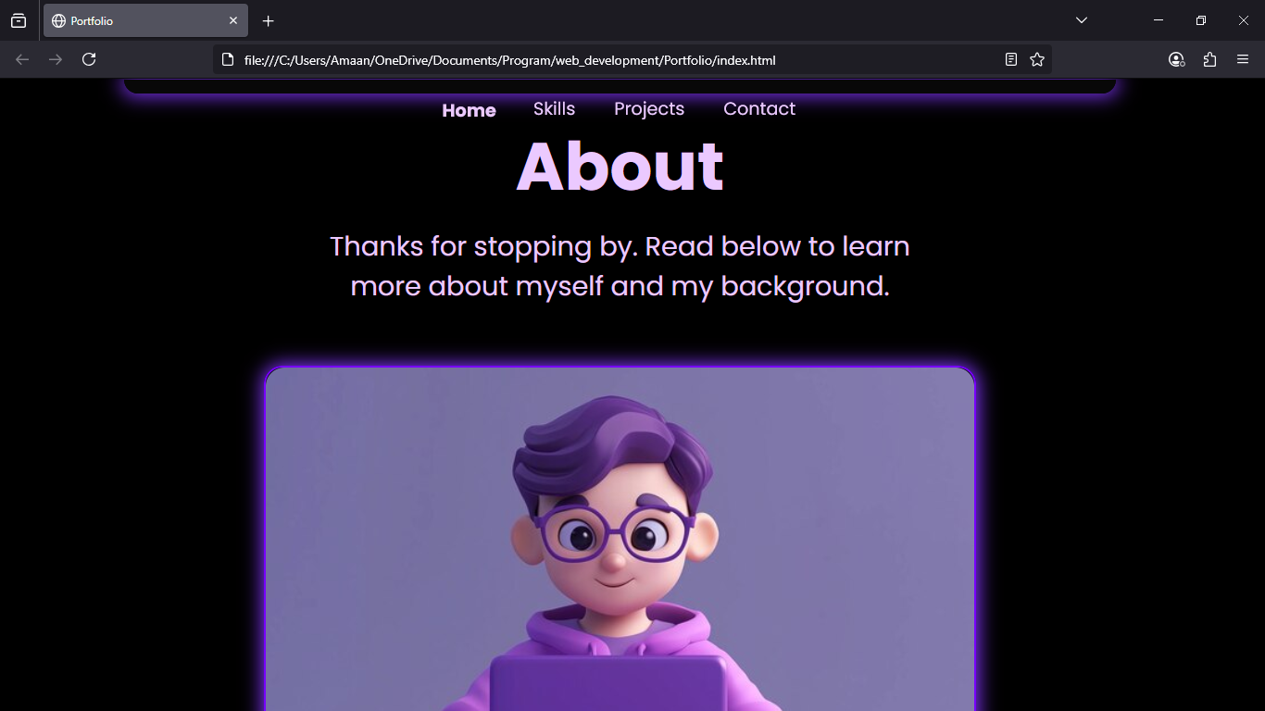
Task: Open the Extensions puzzle icon
Action: (x=1209, y=59)
